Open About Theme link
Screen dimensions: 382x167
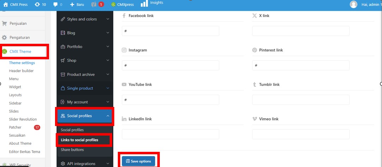pos(20,143)
